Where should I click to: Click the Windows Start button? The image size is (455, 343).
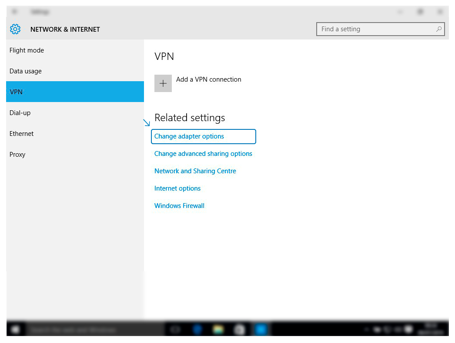tap(15, 330)
